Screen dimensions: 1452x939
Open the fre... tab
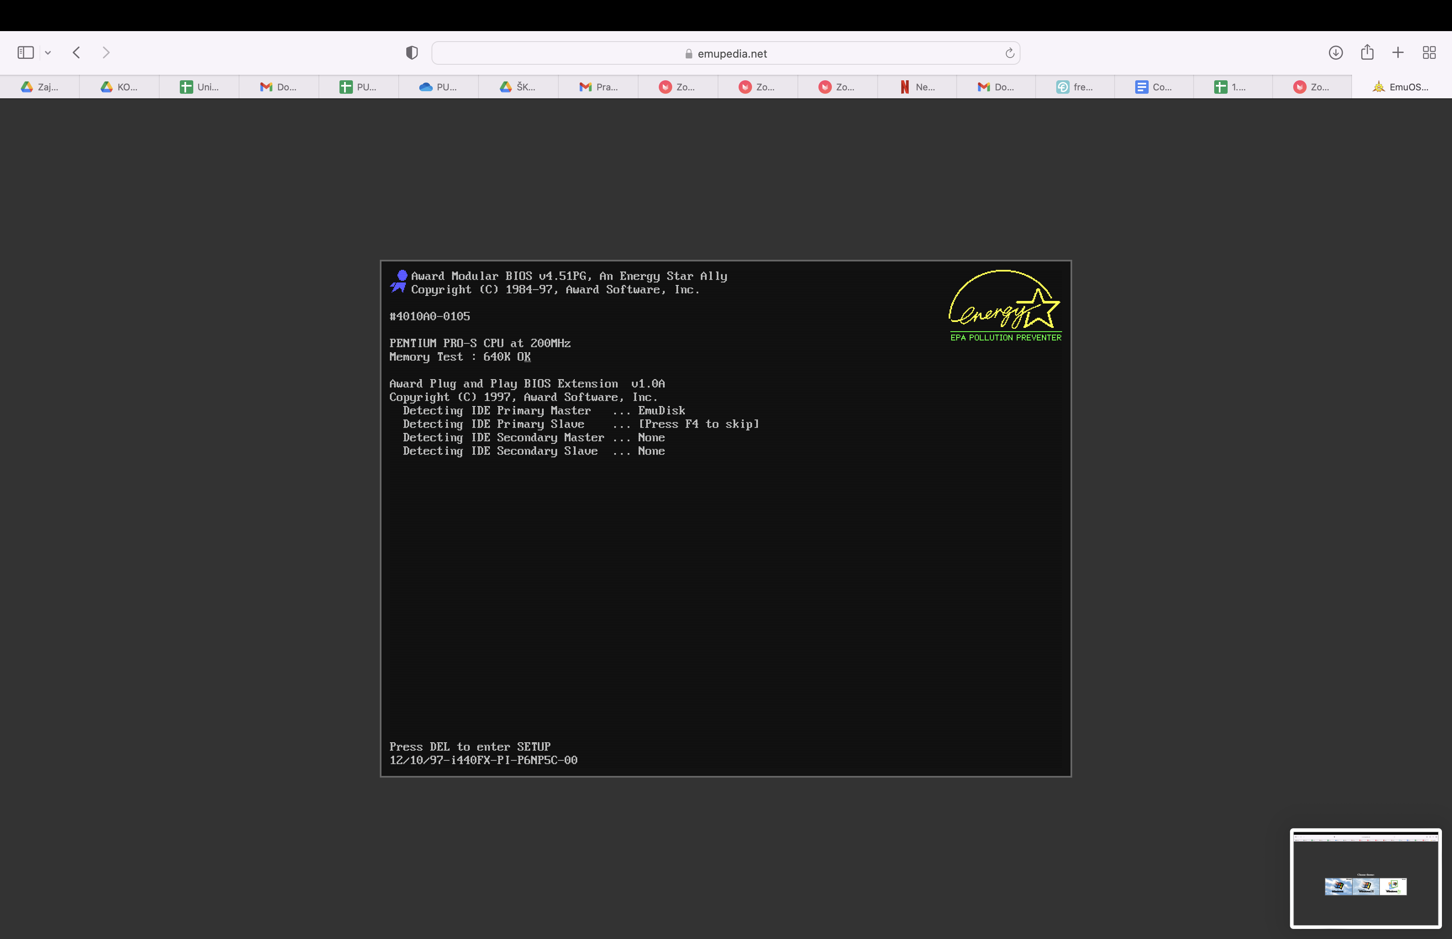(1075, 87)
